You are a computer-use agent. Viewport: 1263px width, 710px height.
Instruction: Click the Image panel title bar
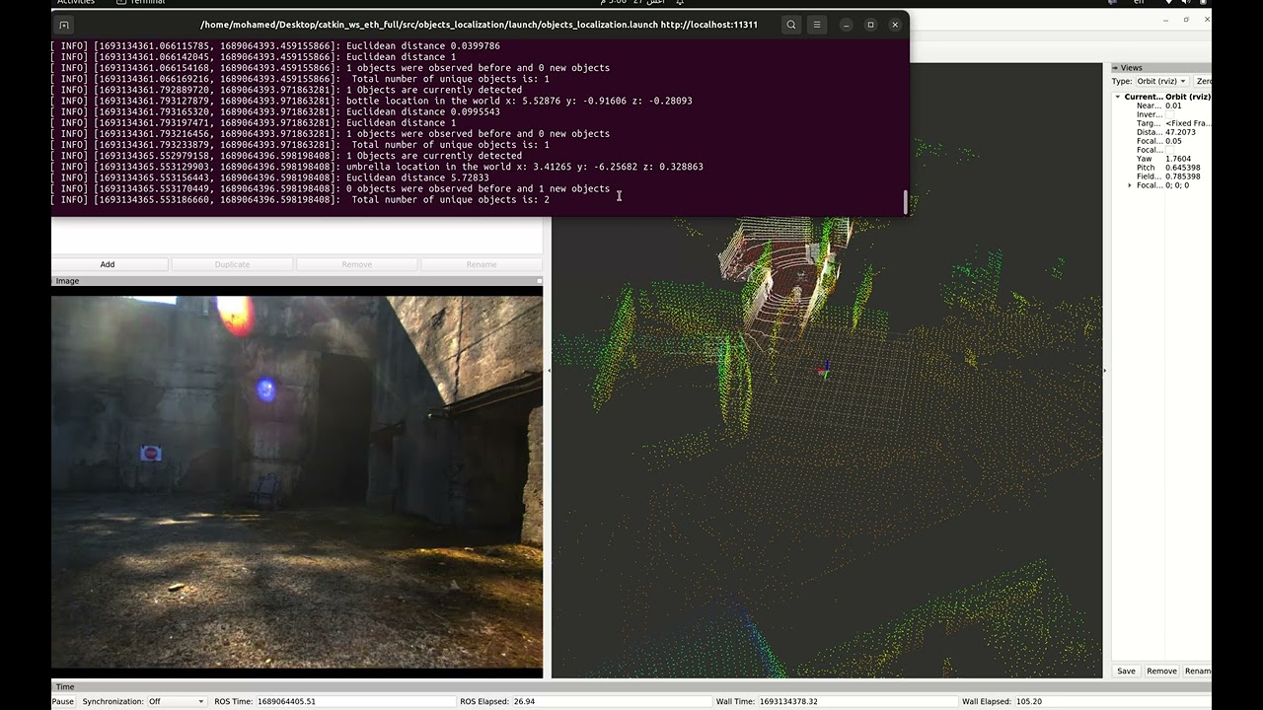tap(297, 281)
